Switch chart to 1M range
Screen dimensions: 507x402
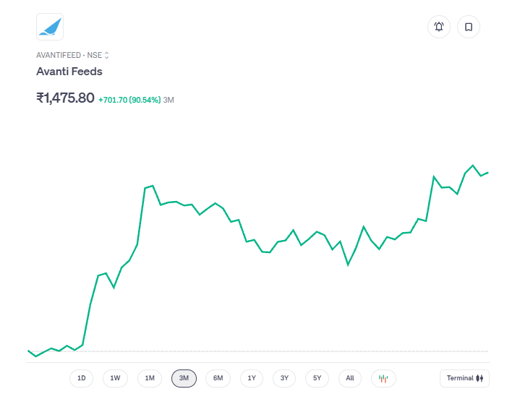(150, 378)
